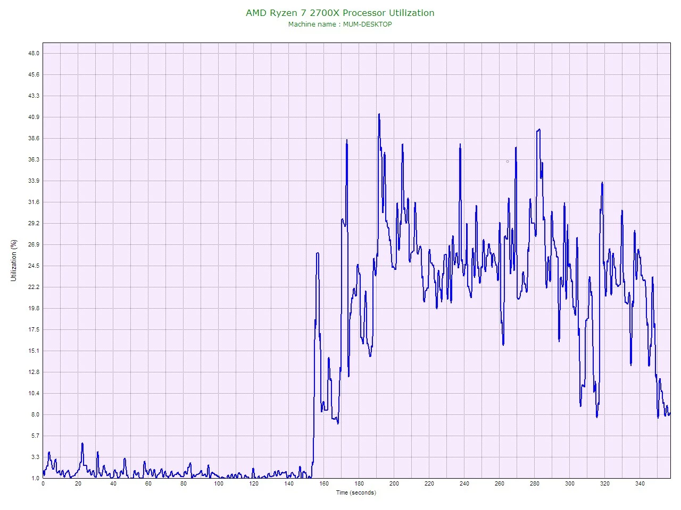681x510 pixels.
Task: Select the 24.5 y-axis value
Action: tap(34, 266)
